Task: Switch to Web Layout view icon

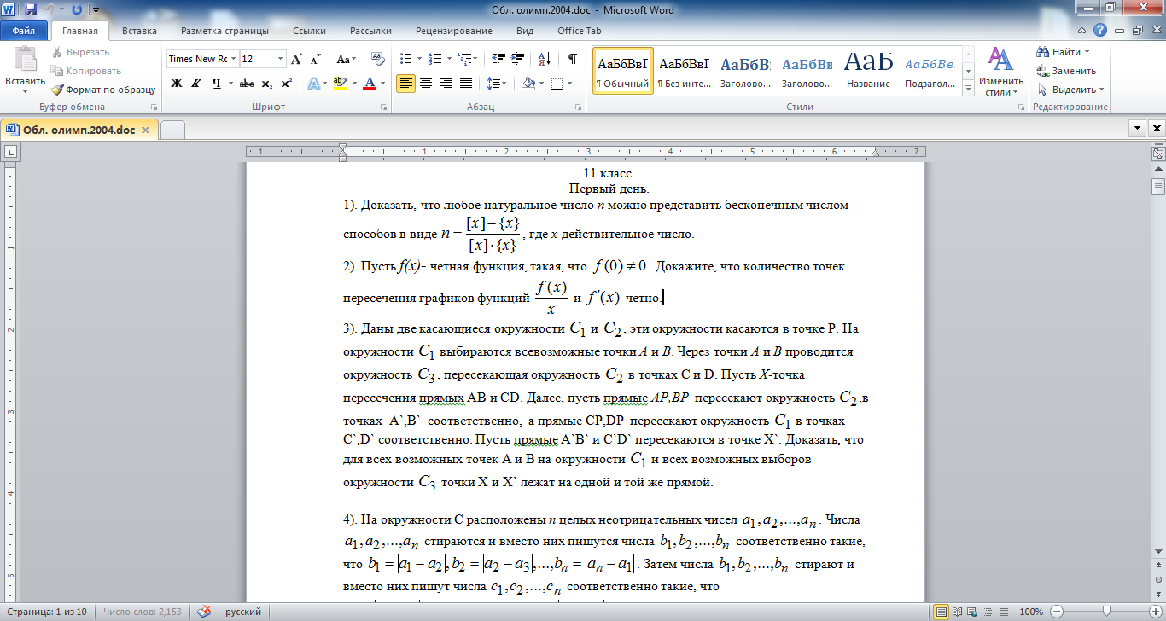Action: tap(971, 612)
